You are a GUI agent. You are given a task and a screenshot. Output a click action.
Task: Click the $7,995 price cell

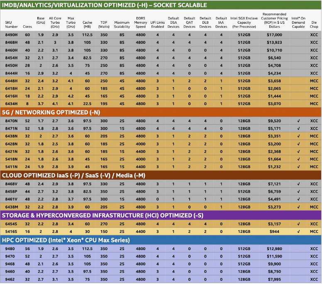coord(274,279)
